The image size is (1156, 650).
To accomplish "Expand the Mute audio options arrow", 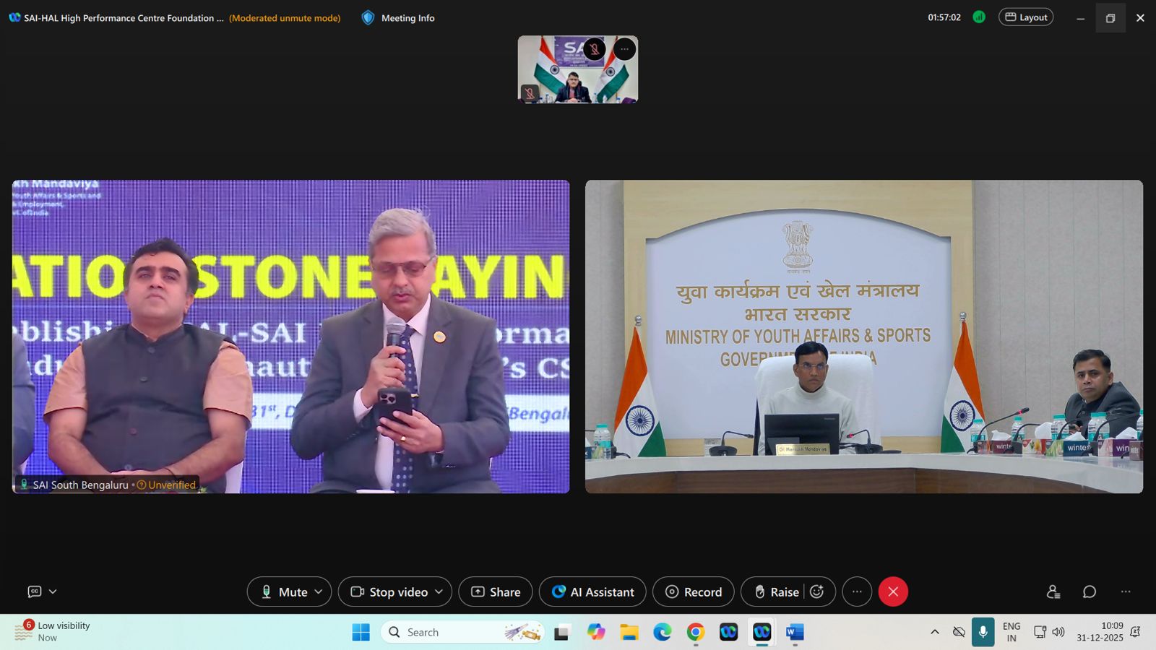I will click(319, 592).
